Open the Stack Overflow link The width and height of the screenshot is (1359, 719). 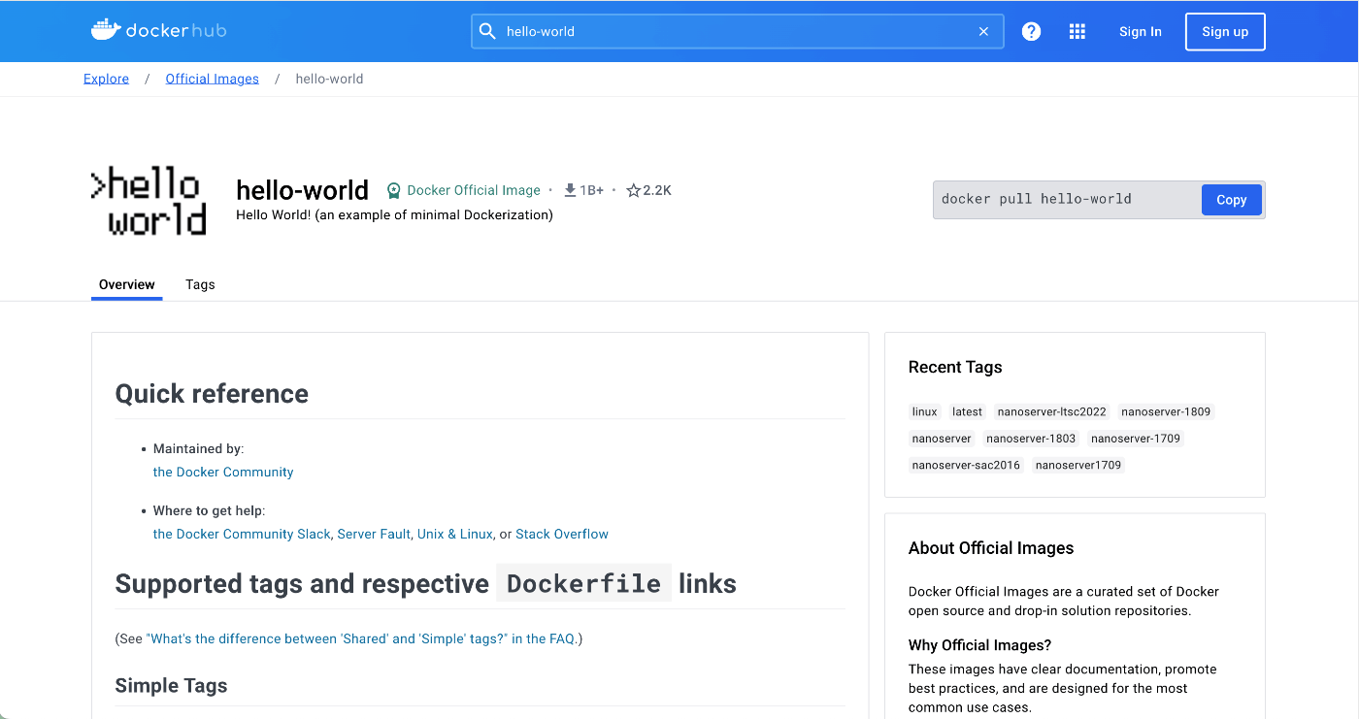(x=562, y=534)
